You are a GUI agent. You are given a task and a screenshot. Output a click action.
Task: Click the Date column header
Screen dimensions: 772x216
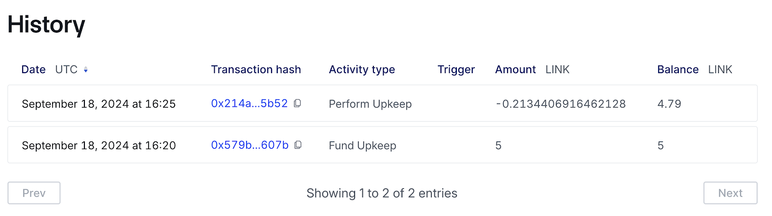pos(33,70)
